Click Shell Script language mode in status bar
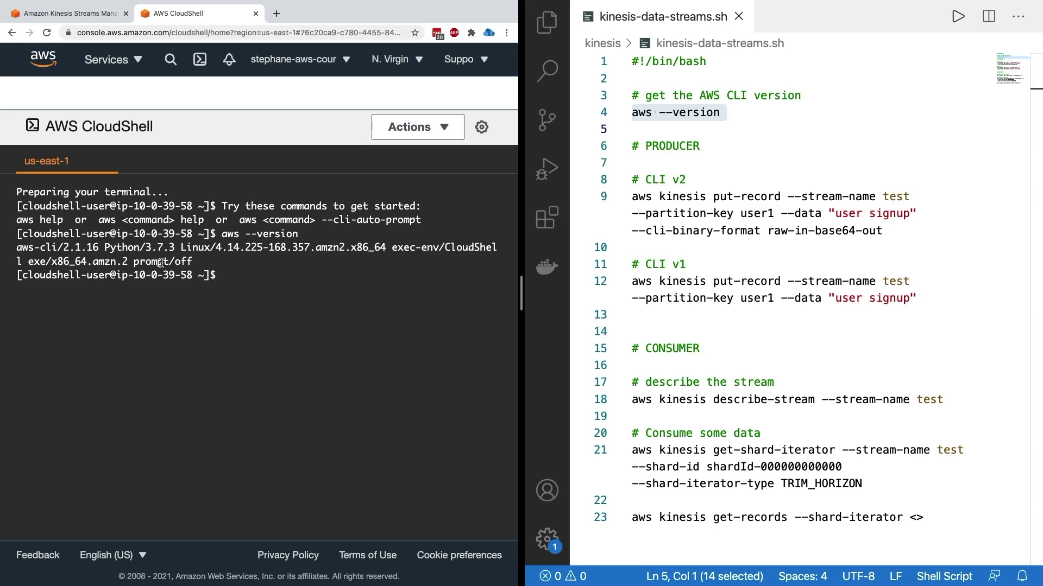The image size is (1043, 586). click(944, 576)
